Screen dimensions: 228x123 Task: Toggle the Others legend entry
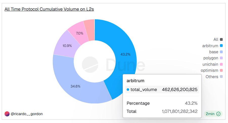(212, 77)
